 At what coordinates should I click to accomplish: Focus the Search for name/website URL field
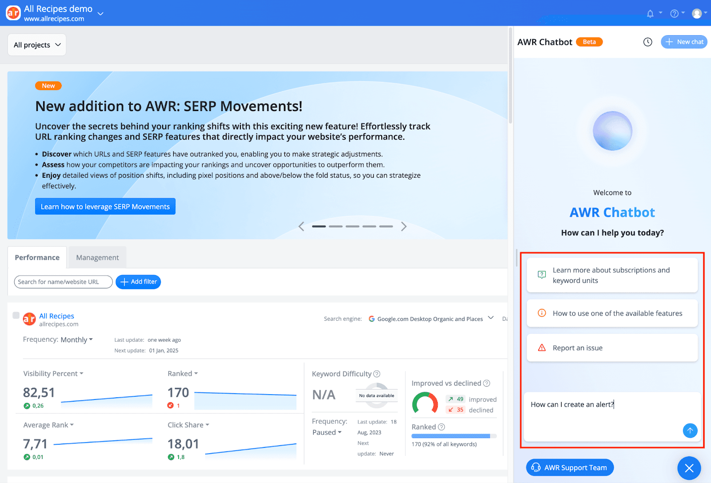tap(63, 282)
